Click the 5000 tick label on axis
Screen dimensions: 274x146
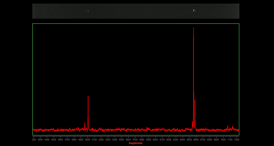click(x=88, y=140)
